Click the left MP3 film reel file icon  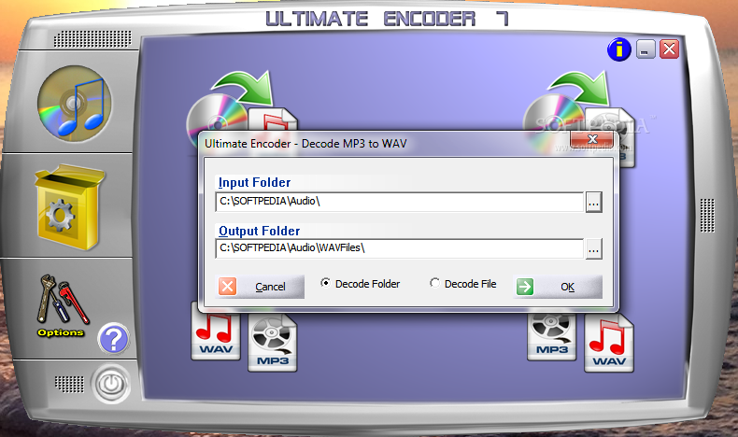point(273,344)
